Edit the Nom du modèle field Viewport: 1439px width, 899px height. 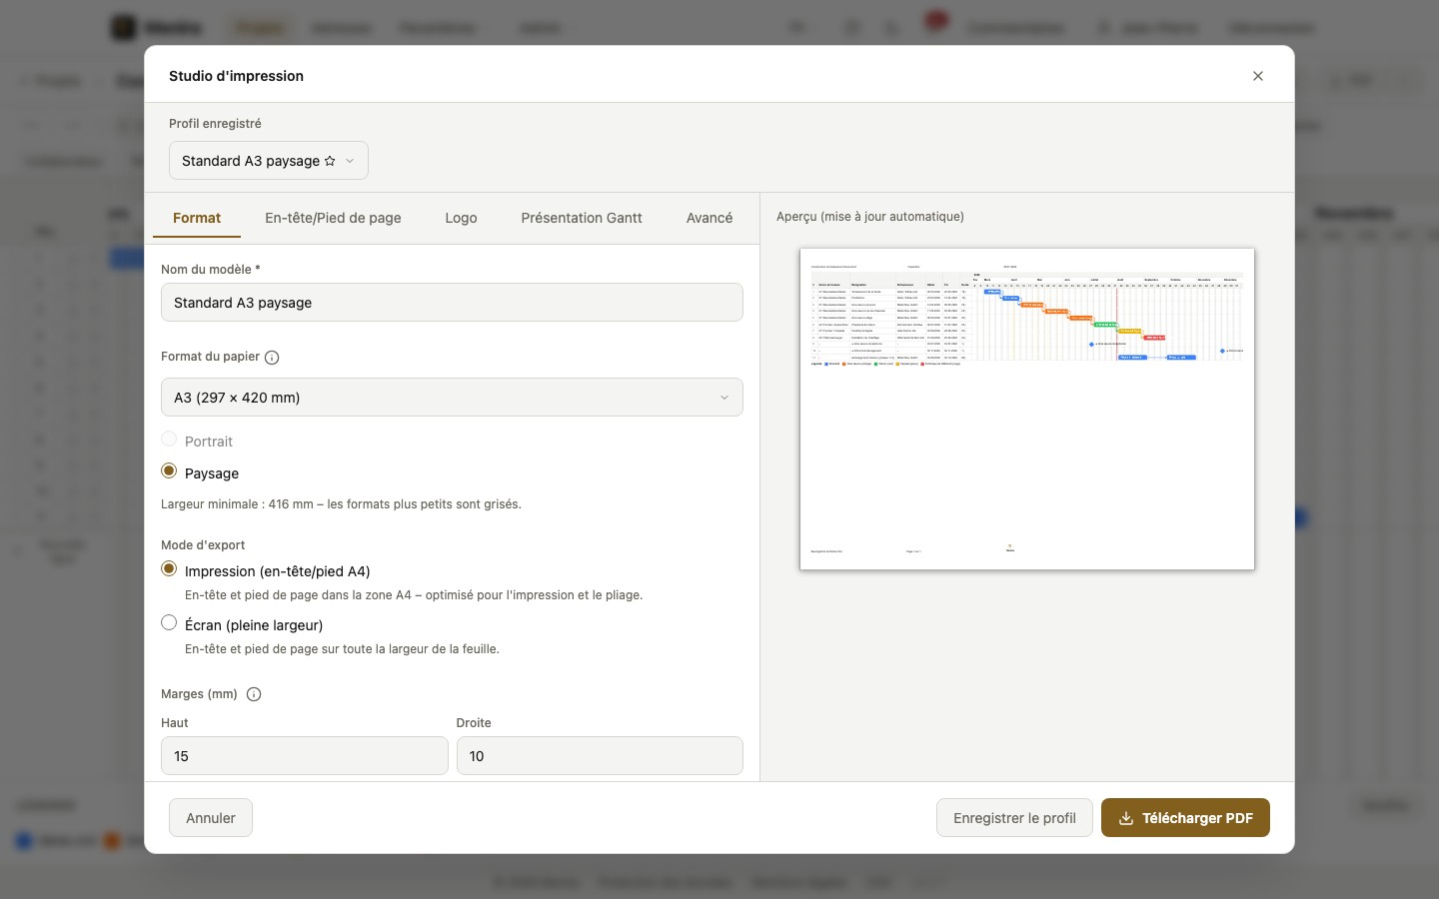click(452, 303)
